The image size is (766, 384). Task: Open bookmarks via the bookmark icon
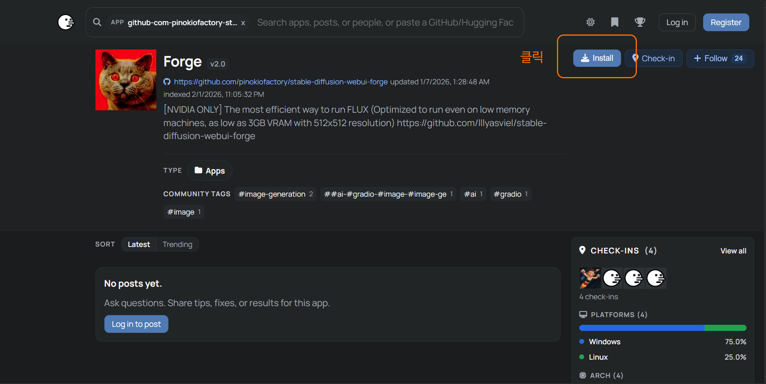click(x=615, y=22)
